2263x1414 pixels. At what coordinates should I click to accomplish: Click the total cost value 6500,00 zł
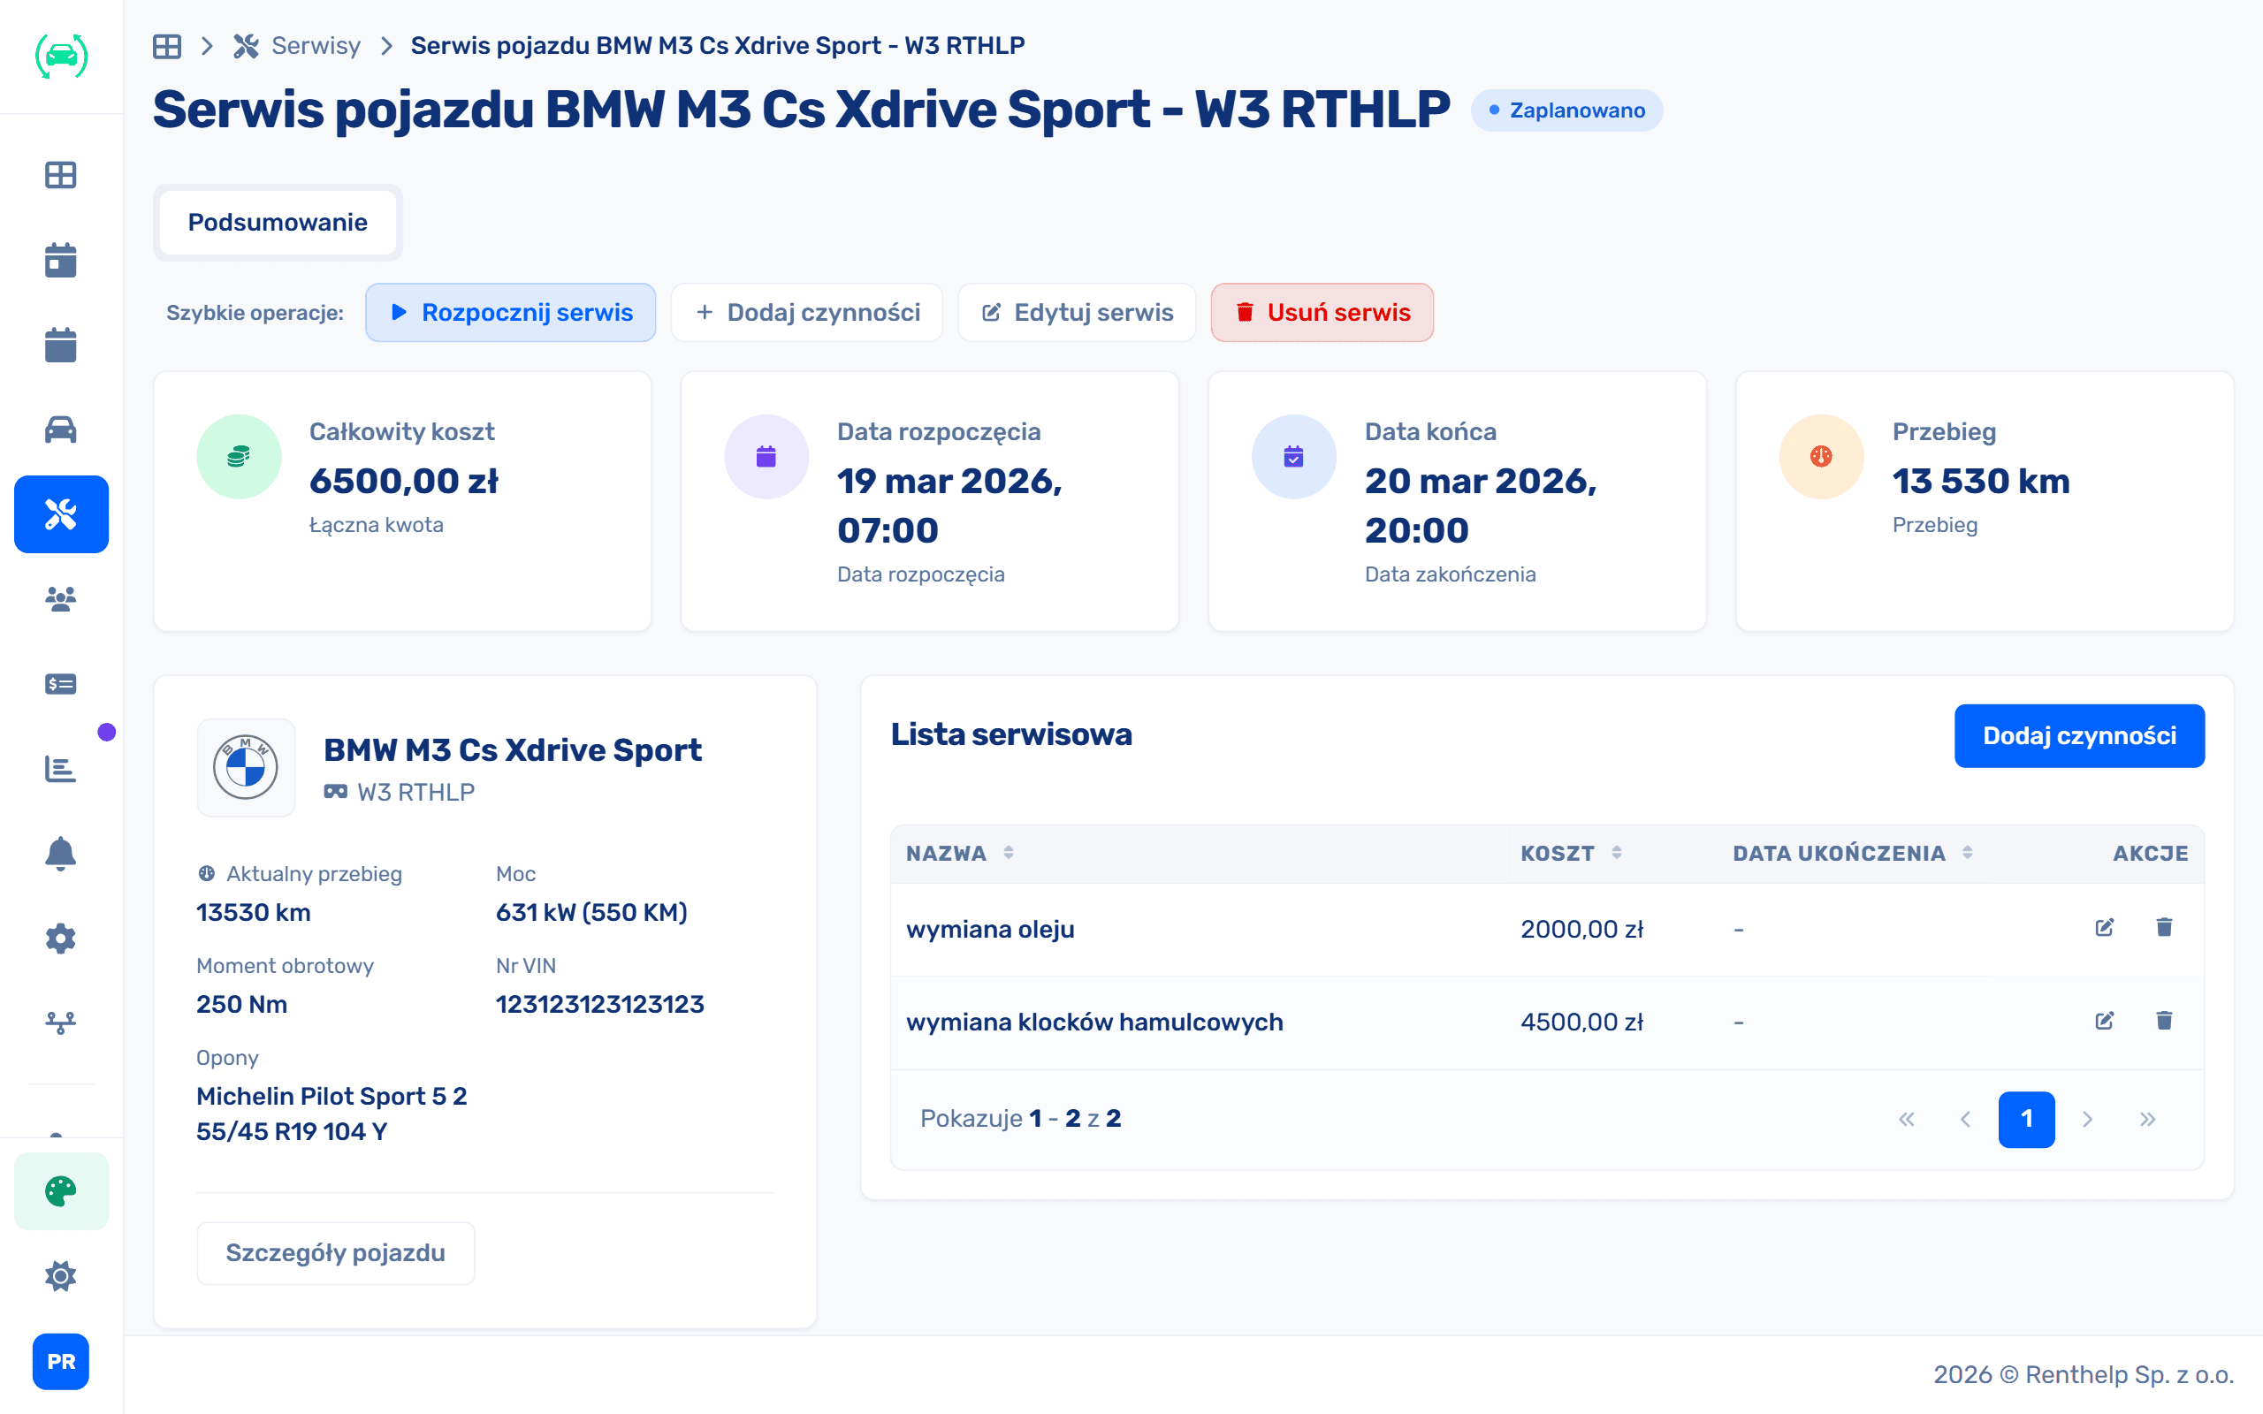click(x=404, y=481)
